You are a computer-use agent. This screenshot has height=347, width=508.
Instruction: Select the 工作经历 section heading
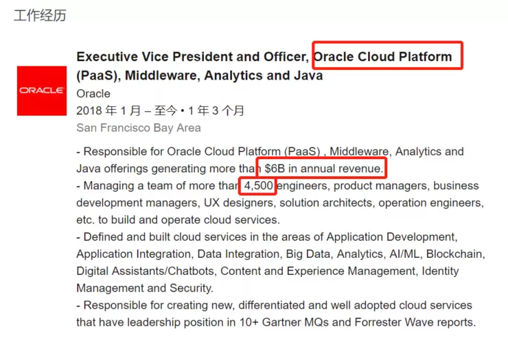coord(40,15)
